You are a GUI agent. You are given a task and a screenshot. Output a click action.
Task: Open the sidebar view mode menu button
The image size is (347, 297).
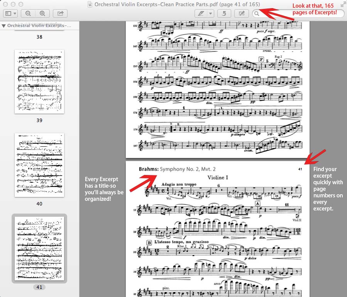click(10, 14)
